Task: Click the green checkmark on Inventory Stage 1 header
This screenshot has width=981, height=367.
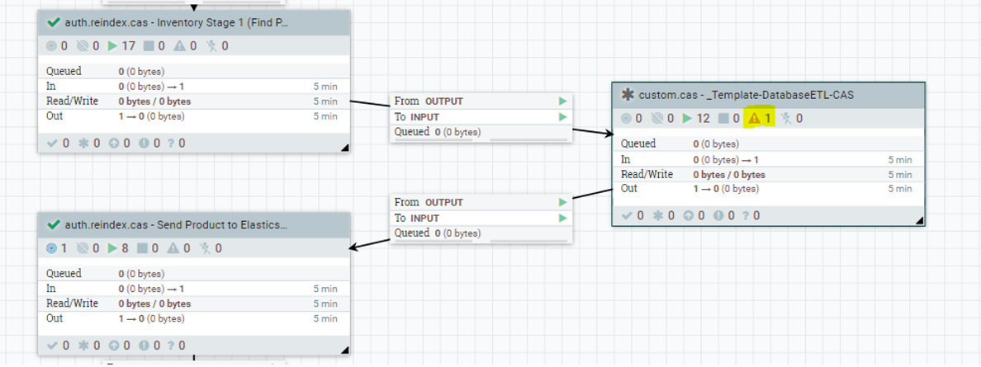Action: (54, 23)
